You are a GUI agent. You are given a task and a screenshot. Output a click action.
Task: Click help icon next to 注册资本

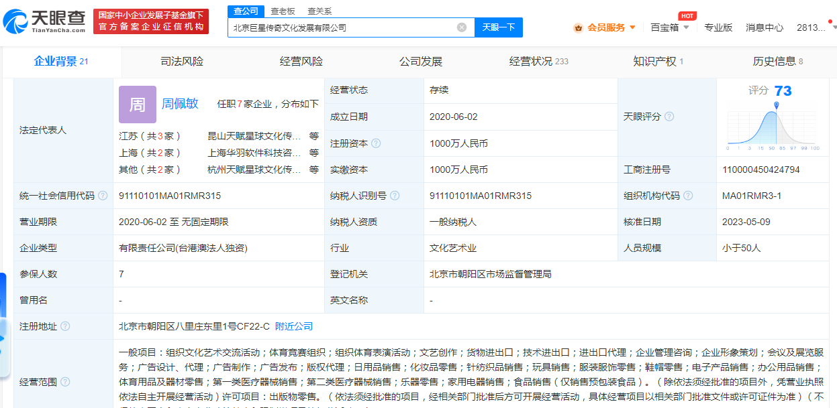tap(376, 143)
